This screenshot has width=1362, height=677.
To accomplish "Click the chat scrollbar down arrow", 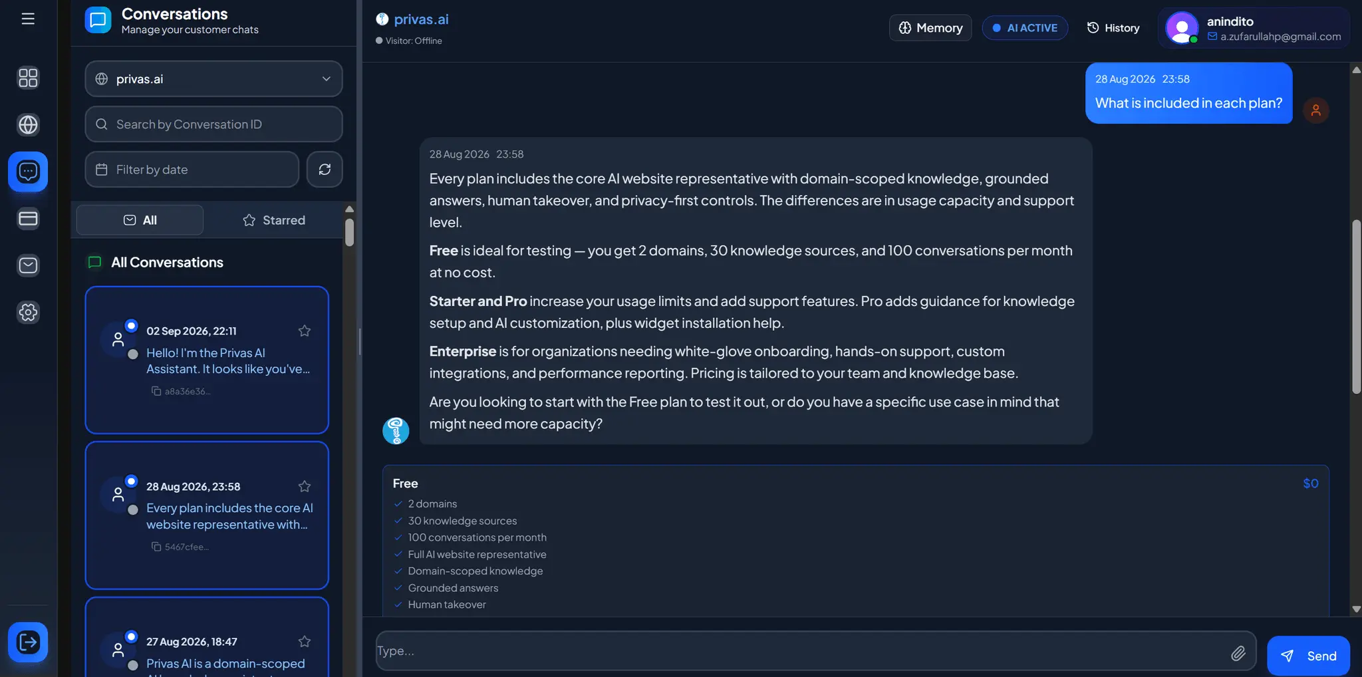I will [1356, 609].
